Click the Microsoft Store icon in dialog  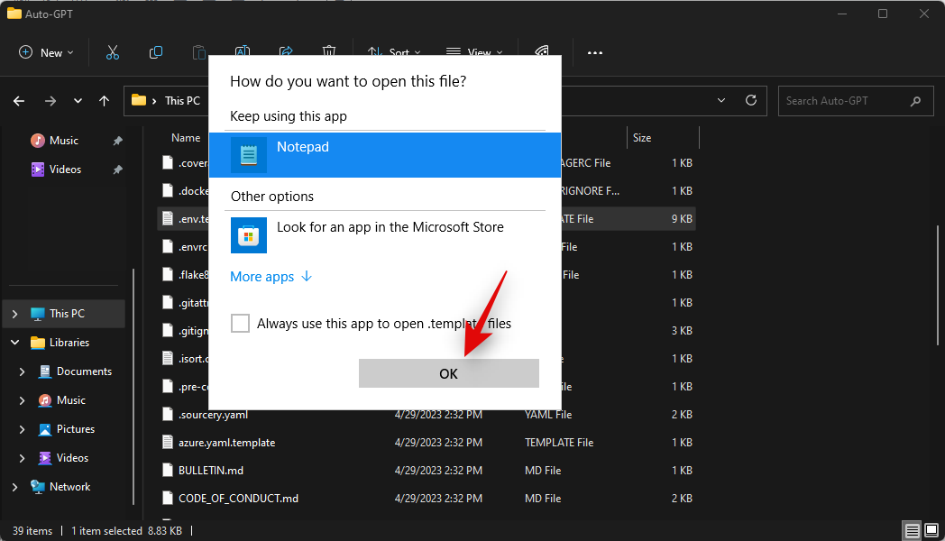point(248,235)
